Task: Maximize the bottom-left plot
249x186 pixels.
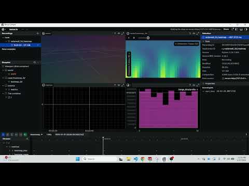Action: pyautogui.click(x=122, y=85)
